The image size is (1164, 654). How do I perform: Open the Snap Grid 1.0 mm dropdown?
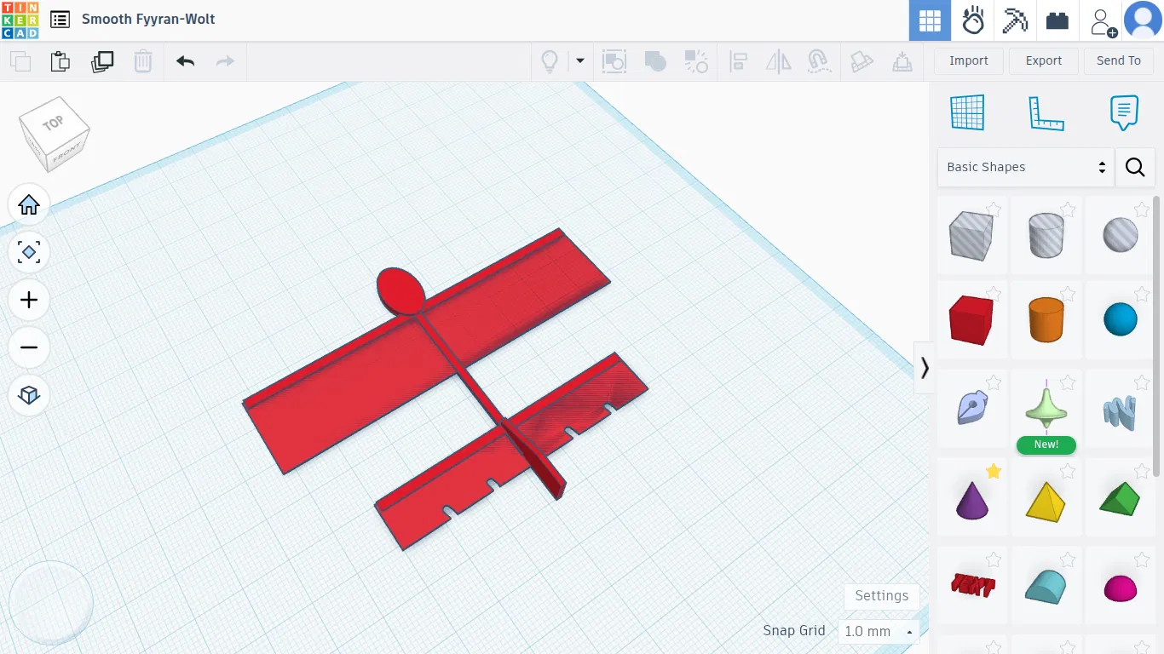[x=879, y=632]
